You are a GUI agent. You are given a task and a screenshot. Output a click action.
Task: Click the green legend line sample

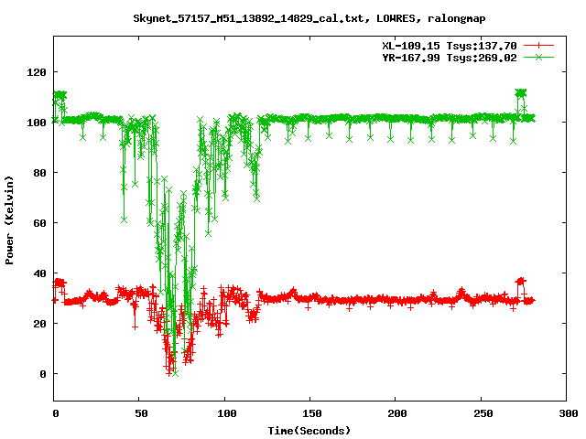click(538, 58)
